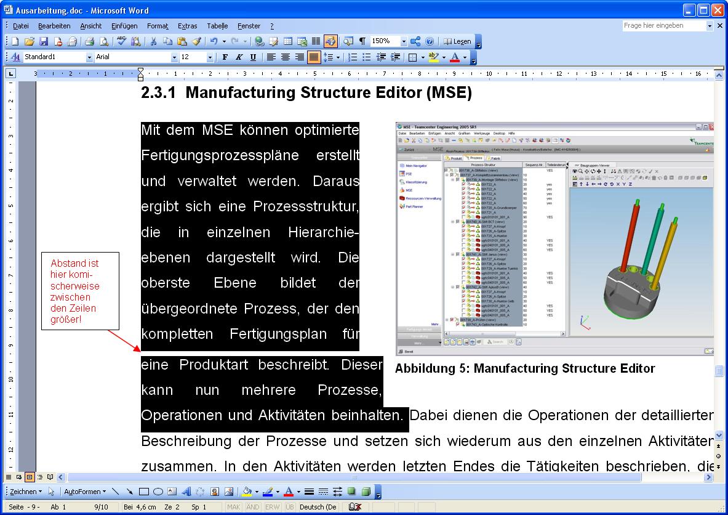Open the font size dropdown showing 12
728x515 pixels.
point(210,57)
